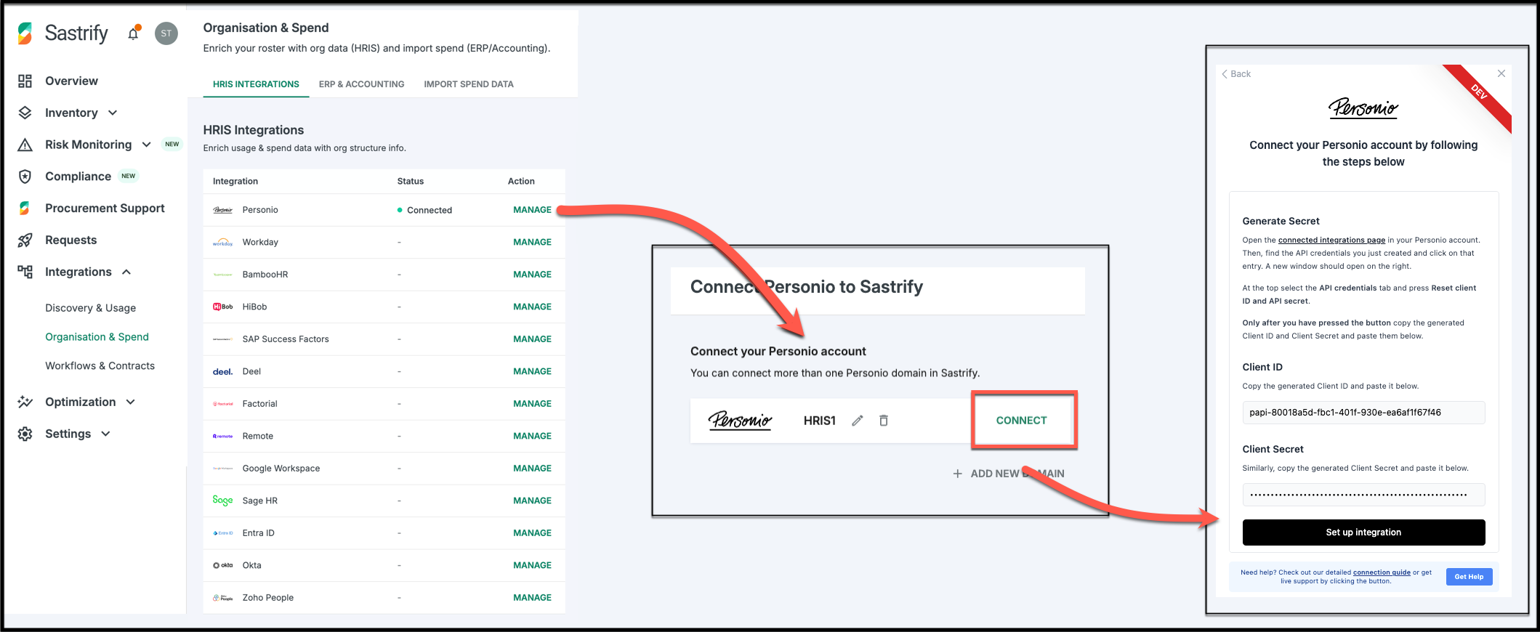Click the Integrations sidebar icon
The image size is (1540, 632).
(x=25, y=272)
